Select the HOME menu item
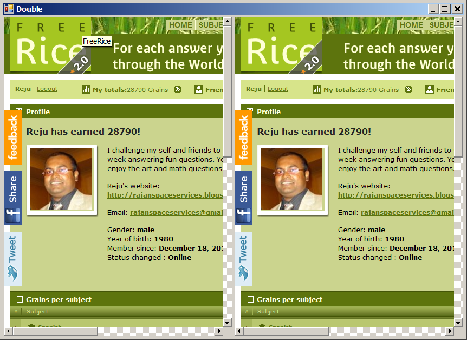467x340 pixels. [x=180, y=25]
